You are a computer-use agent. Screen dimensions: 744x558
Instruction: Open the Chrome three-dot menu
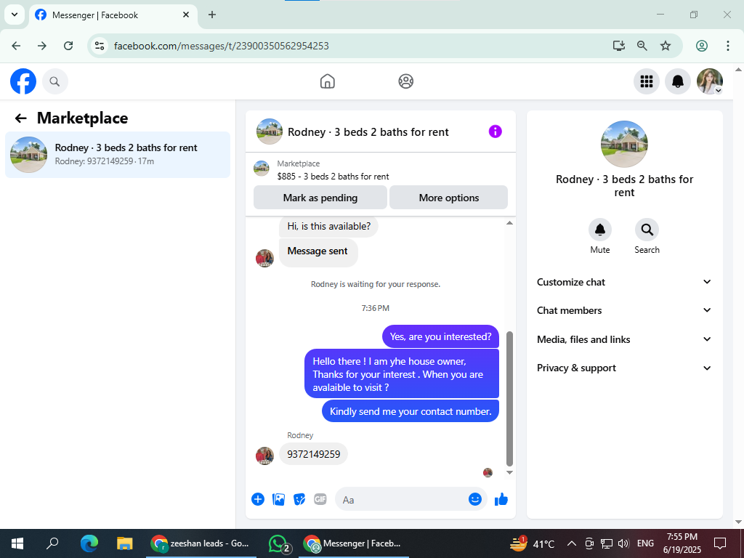tap(728, 46)
